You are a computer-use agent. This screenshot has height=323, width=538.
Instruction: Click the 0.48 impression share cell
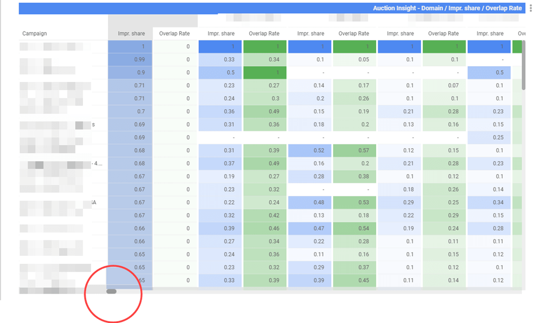(310, 202)
